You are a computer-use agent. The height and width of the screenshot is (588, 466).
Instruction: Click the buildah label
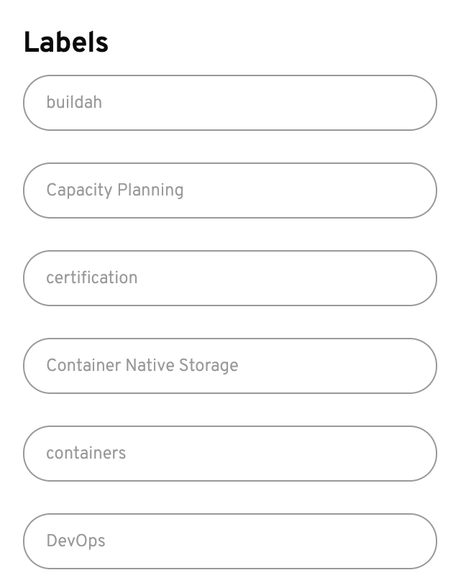[x=229, y=103]
